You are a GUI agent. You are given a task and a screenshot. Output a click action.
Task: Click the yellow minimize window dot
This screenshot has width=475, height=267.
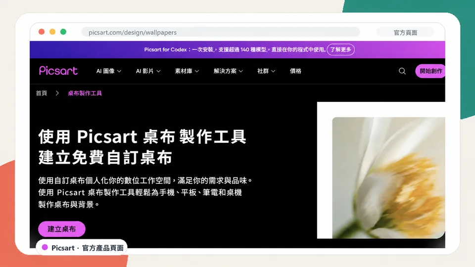click(52, 32)
